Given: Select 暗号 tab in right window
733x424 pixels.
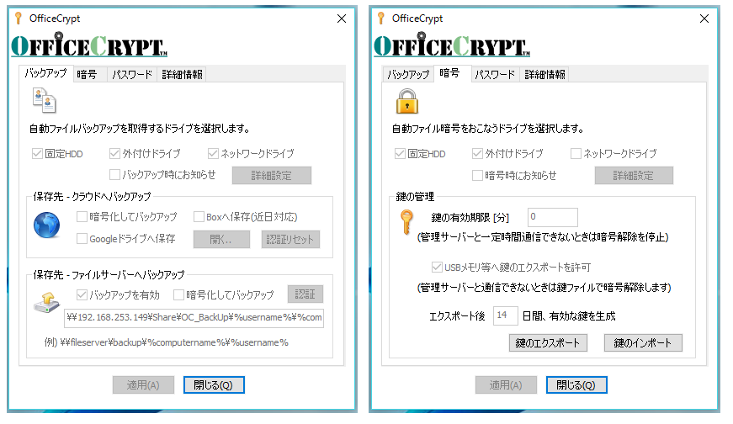Looking at the screenshot, I should point(452,73).
